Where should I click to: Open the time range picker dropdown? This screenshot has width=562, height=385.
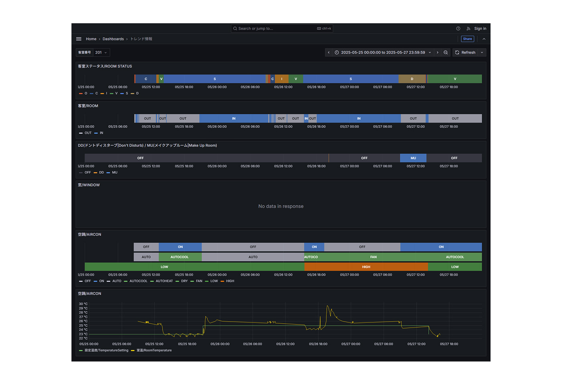[x=383, y=53]
